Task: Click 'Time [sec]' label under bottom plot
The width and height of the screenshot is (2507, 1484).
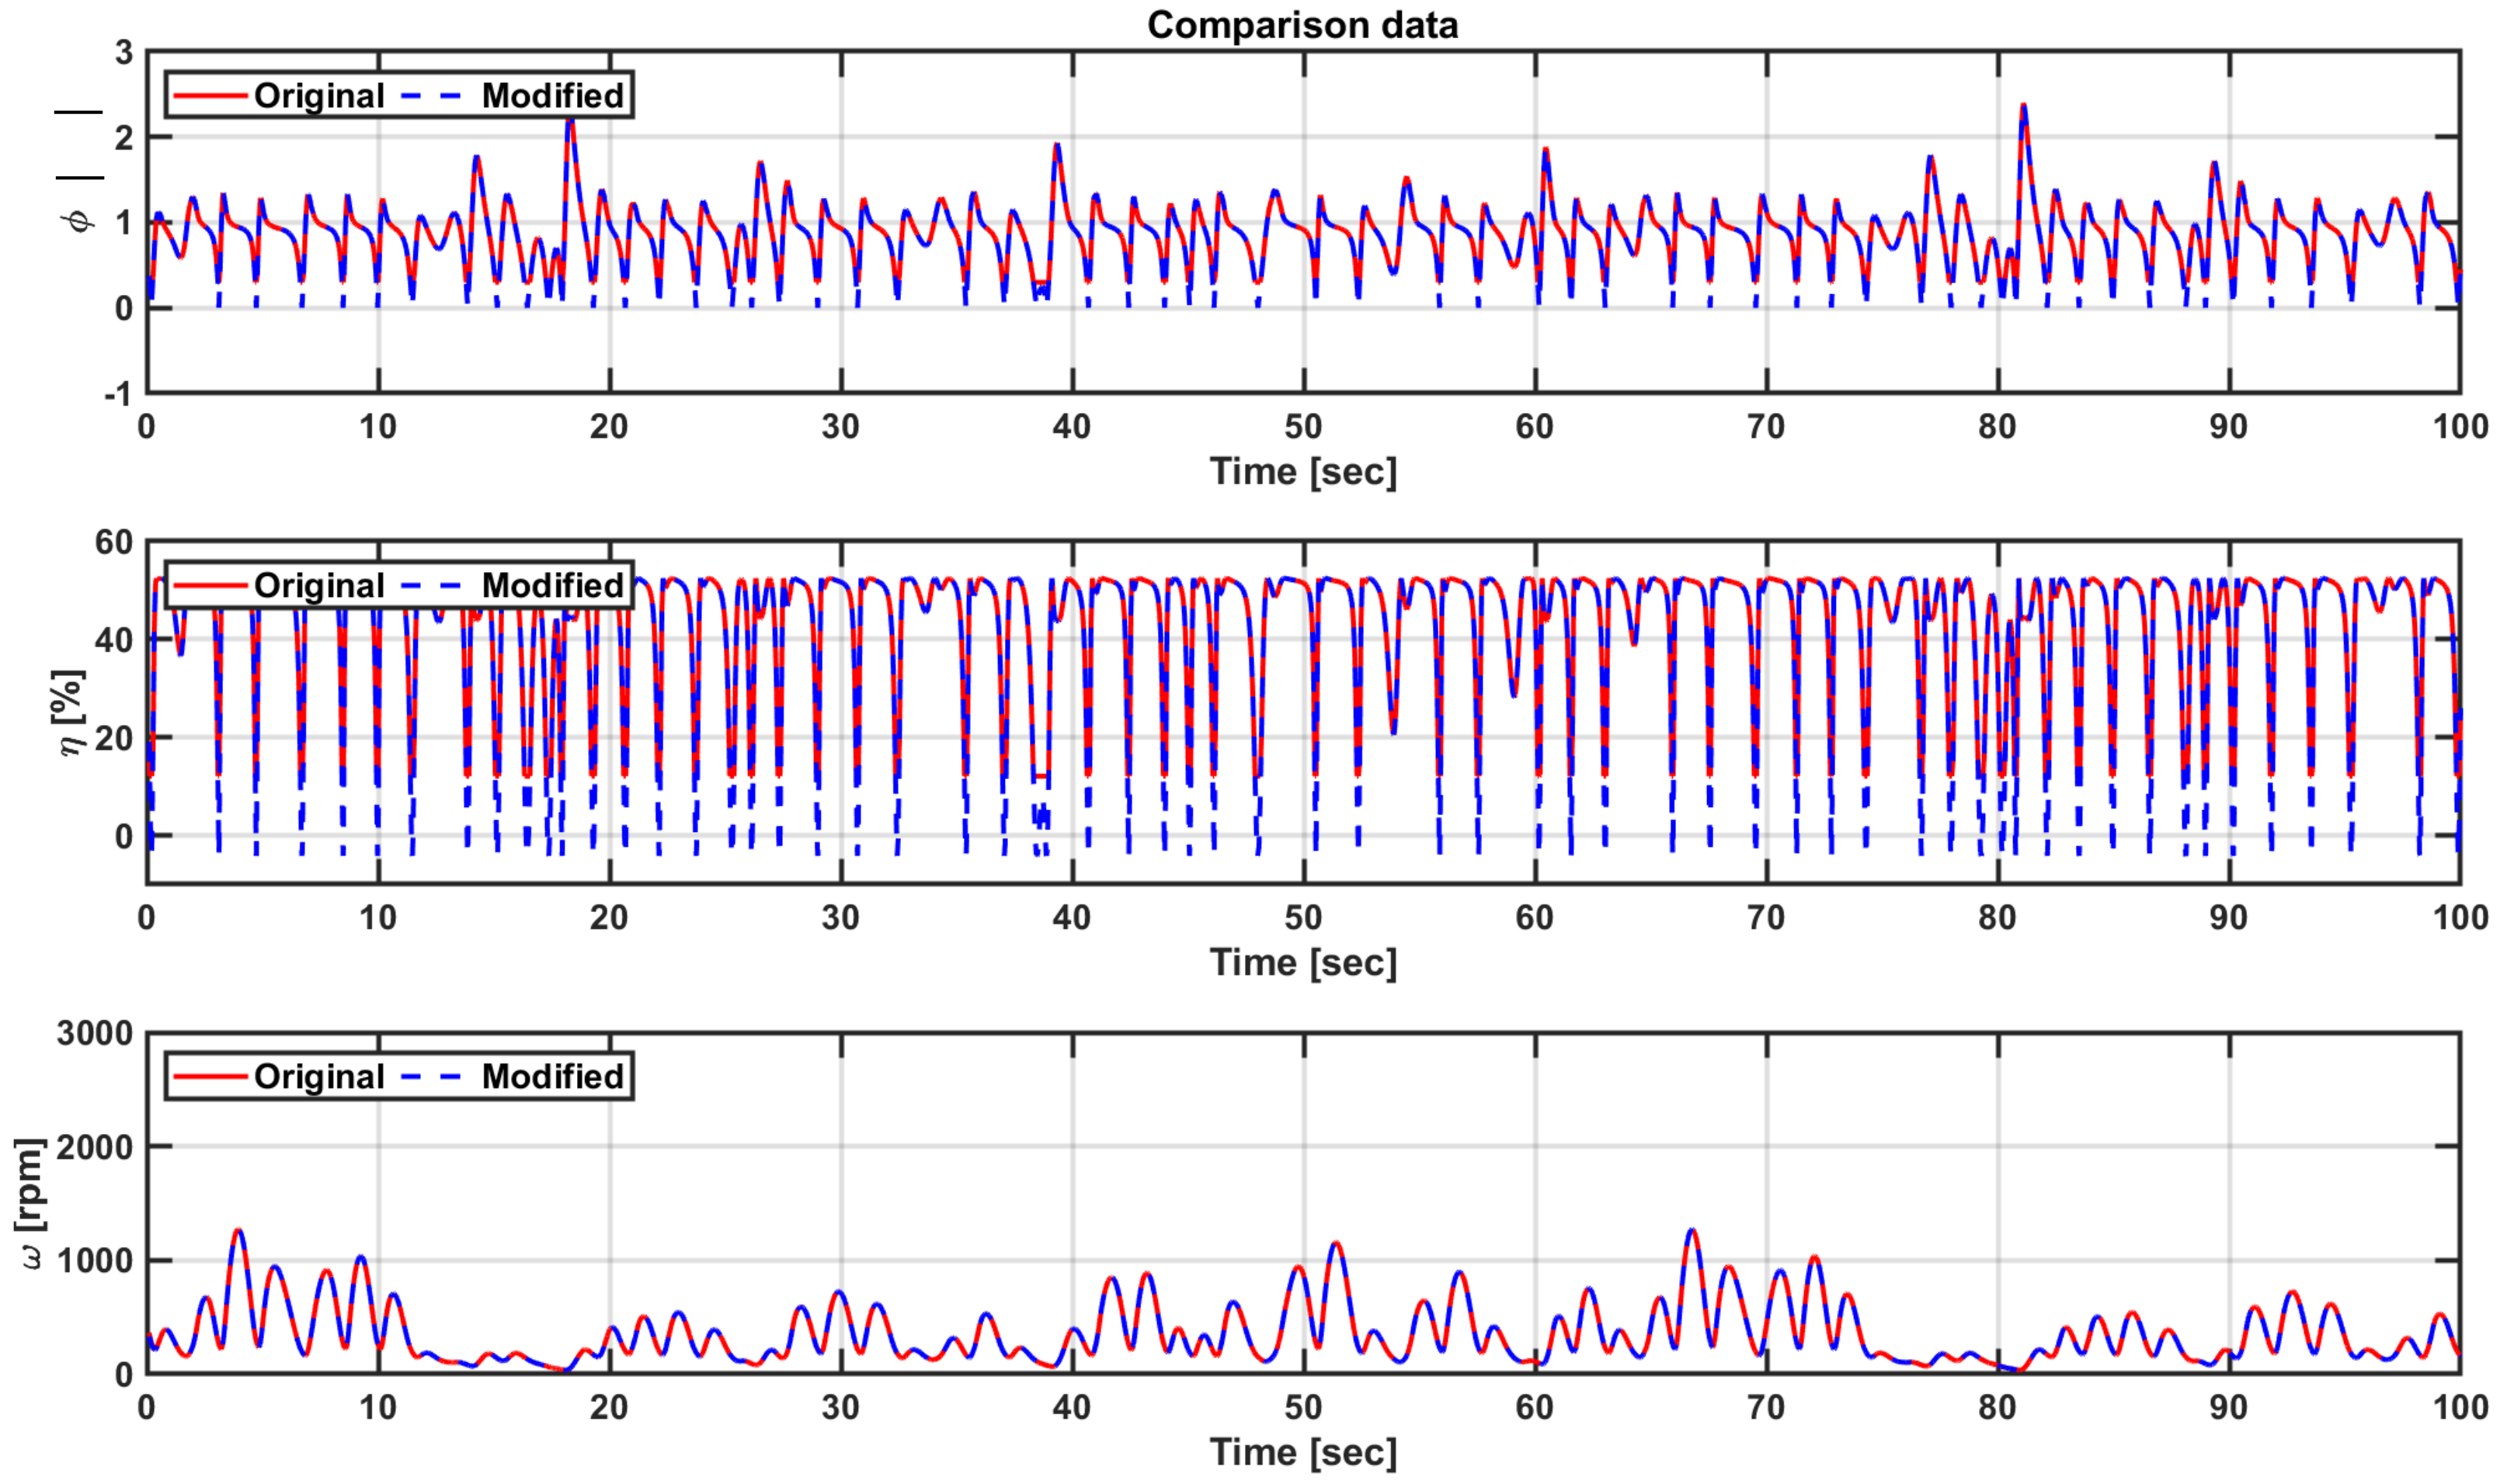Action: point(1302,1453)
